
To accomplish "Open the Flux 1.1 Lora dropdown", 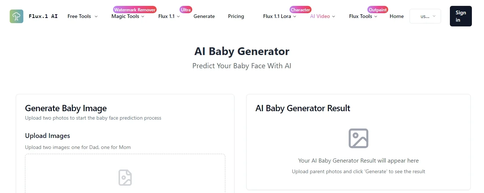I will click(280, 16).
